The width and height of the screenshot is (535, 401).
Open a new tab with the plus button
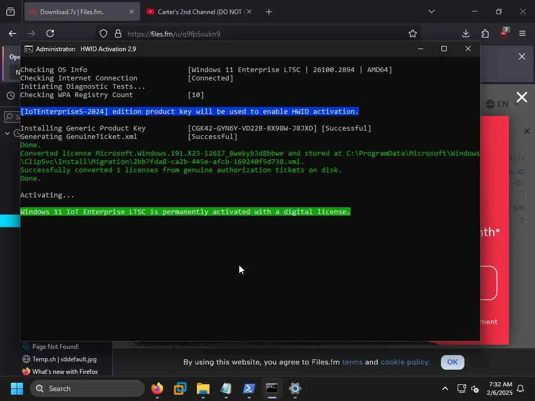click(269, 12)
